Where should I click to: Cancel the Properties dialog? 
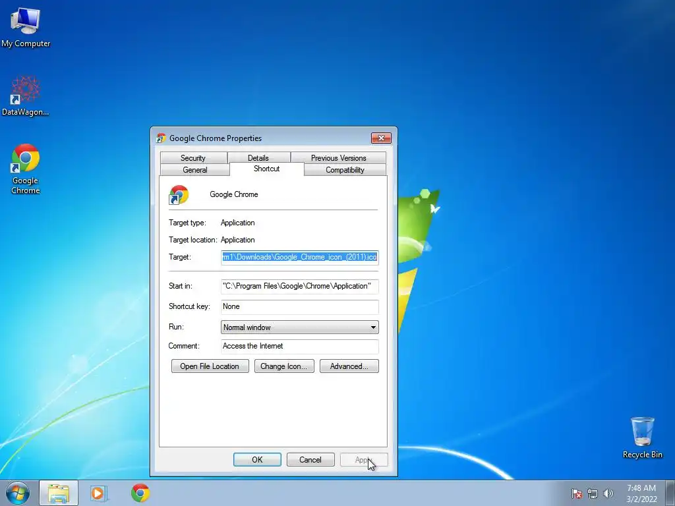click(310, 459)
